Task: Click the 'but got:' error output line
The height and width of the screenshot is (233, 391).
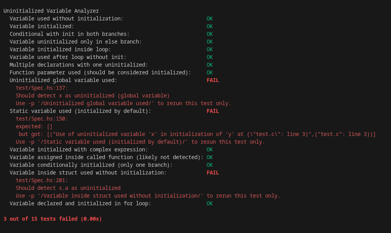Action: coord(197,134)
